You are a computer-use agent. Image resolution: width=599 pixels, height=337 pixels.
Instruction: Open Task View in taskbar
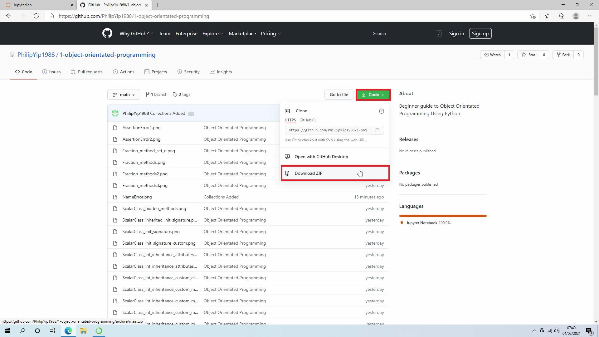tap(52, 331)
